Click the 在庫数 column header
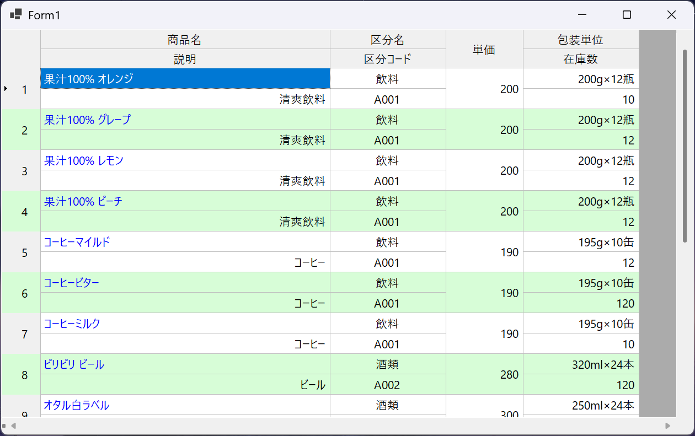 (x=581, y=58)
